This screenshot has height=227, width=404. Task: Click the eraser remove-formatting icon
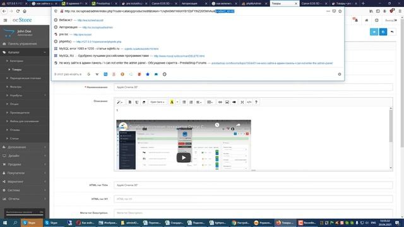pos(144,102)
